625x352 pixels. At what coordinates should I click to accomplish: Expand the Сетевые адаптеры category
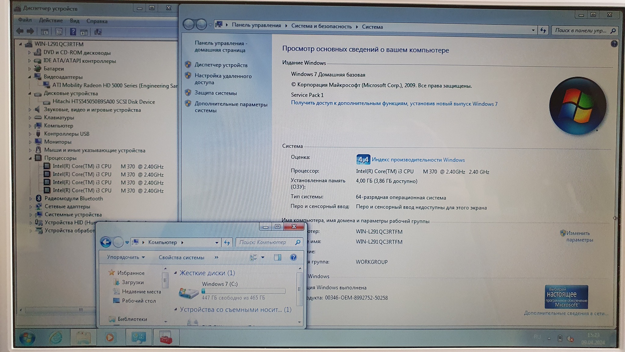[x=31, y=207]
